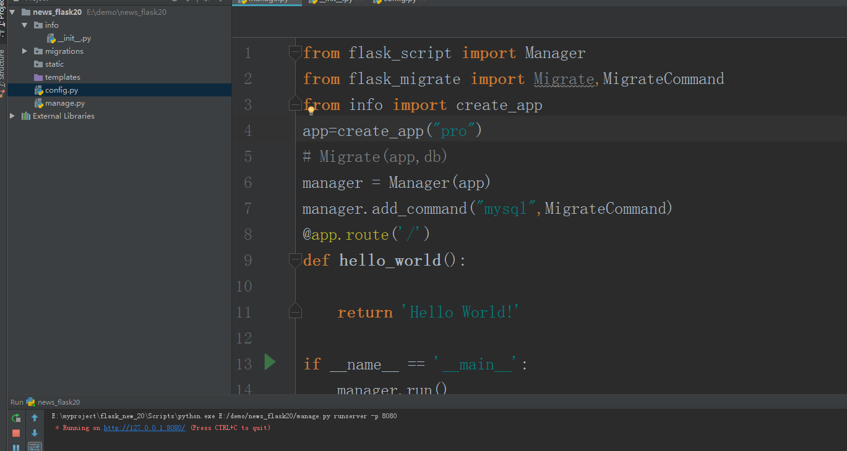
Task: Fold the import block at line 1
Action: [x=295, y=53]
